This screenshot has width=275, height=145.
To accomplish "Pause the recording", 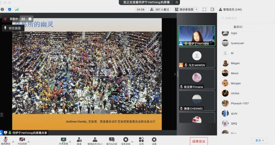I will [23, 19].
